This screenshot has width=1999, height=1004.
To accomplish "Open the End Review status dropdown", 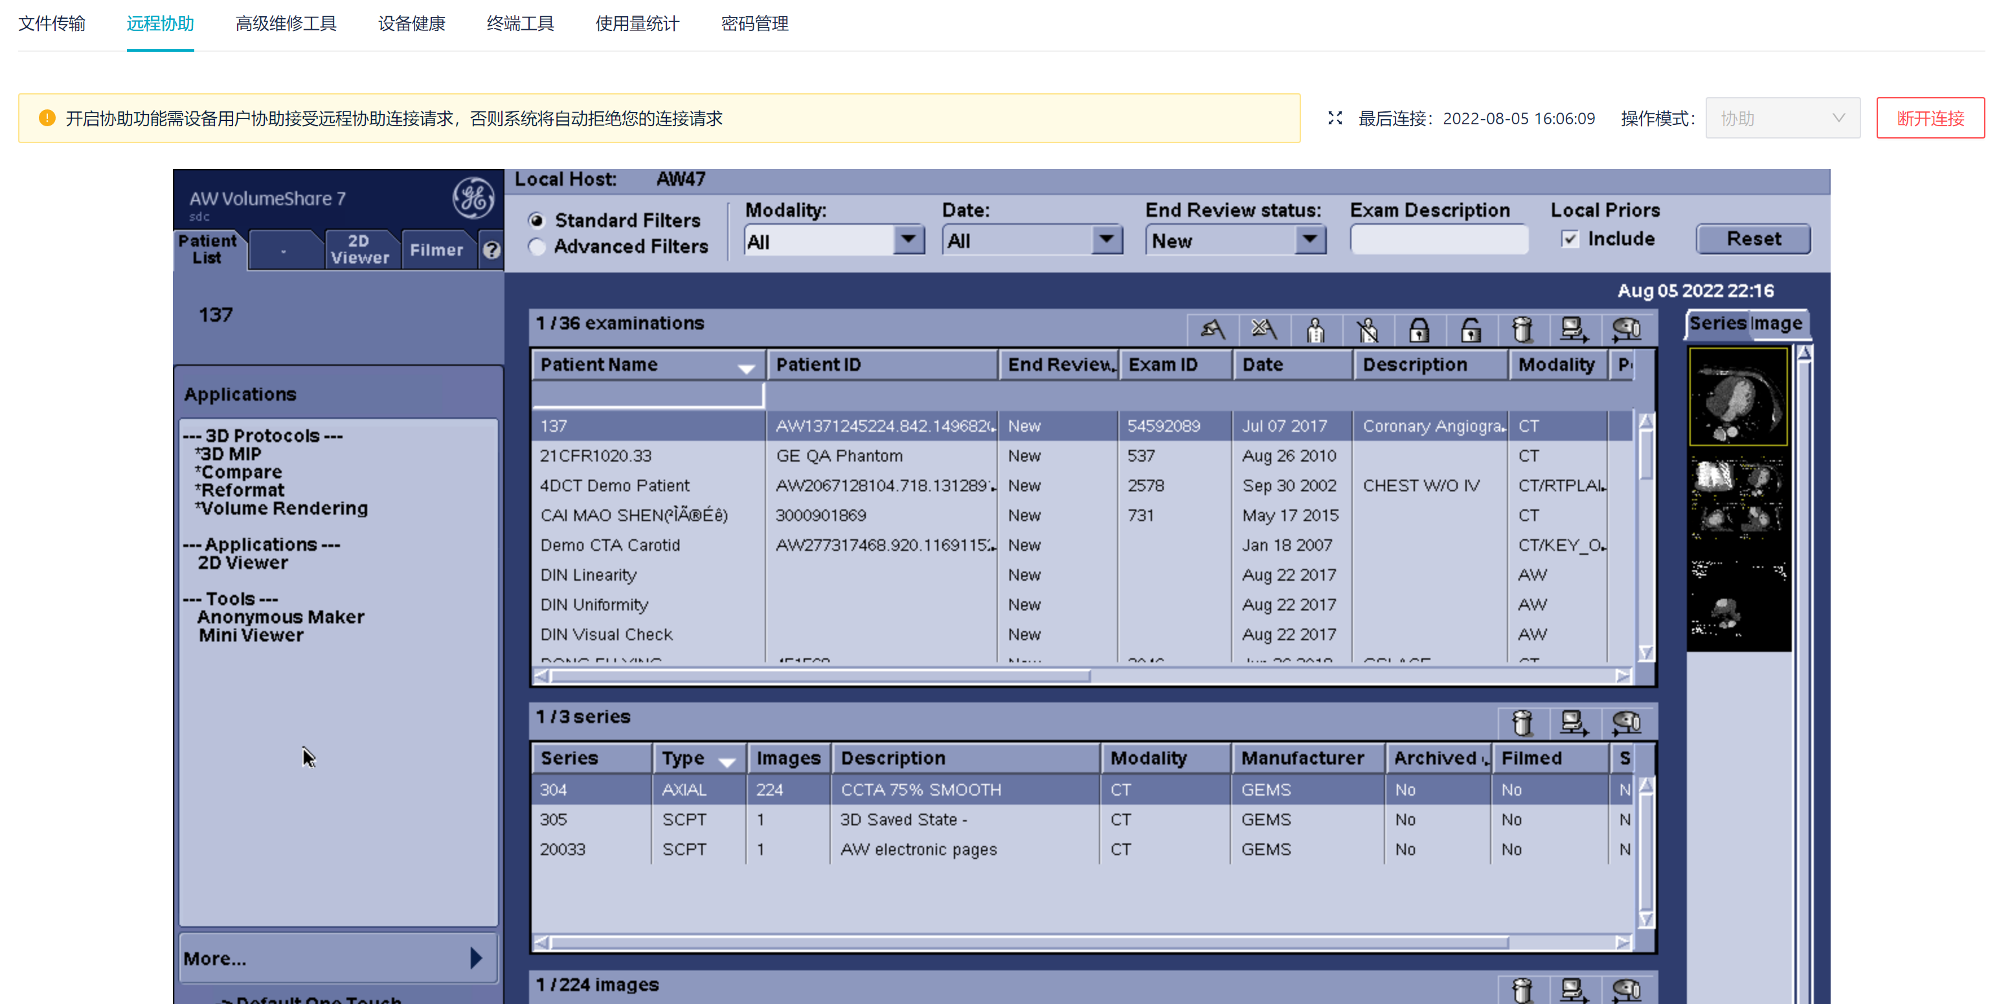I will [1309, 240].
